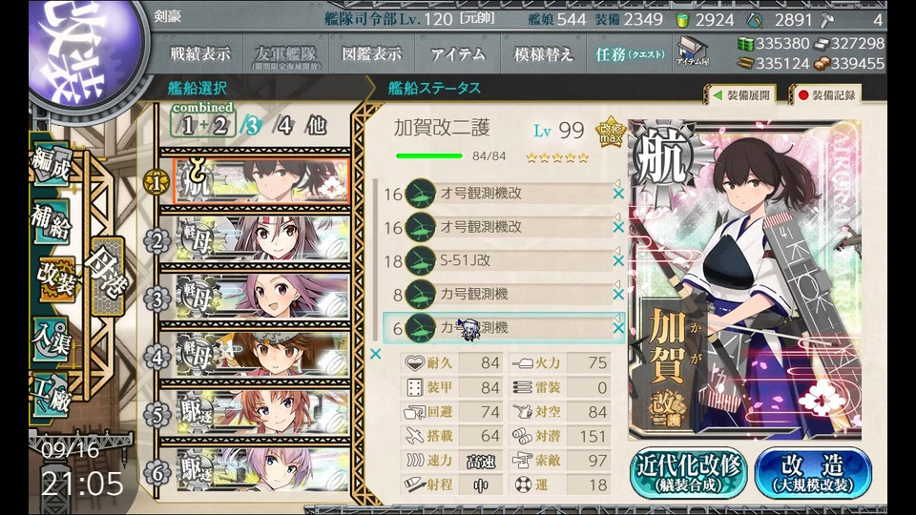Return to 母港 home port
Viewport: 916px width, 515px height.
[x=107, y=276]
